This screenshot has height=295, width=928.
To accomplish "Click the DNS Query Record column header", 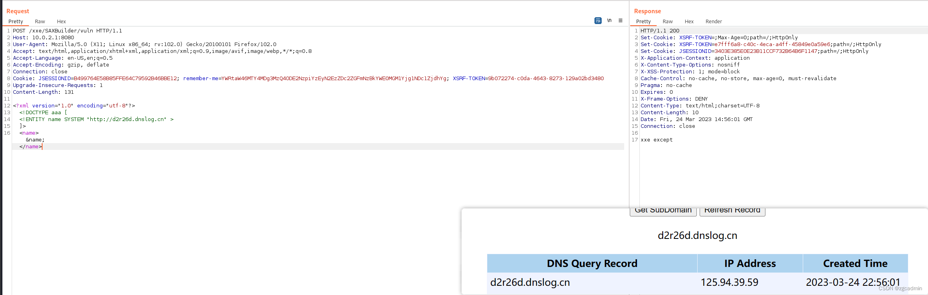I will coord(592,263).
